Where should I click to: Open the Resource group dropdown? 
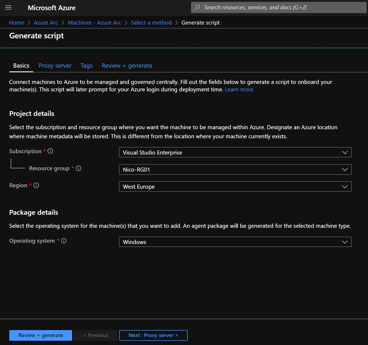coord(235,169)
